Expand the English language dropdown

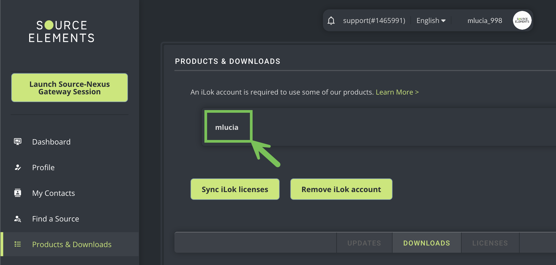431,21
